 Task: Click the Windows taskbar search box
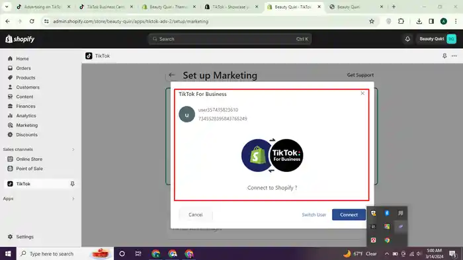[x=65, y=254]
